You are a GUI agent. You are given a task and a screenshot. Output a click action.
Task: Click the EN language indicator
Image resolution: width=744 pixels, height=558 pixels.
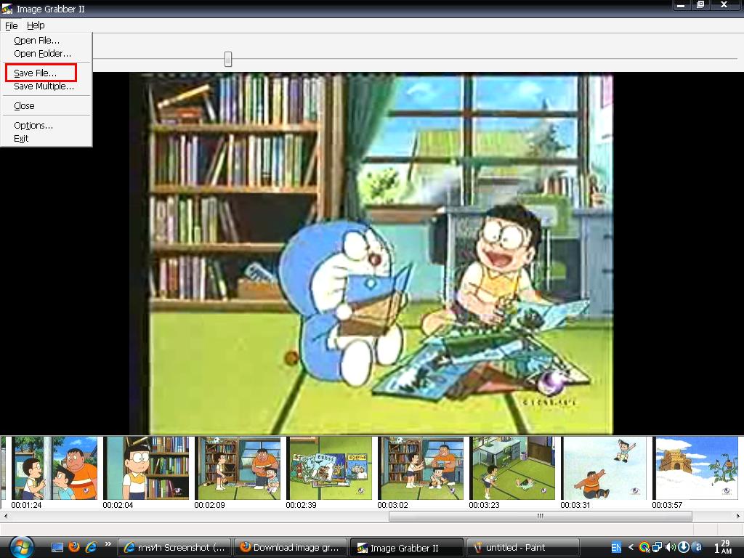[616, 548]
